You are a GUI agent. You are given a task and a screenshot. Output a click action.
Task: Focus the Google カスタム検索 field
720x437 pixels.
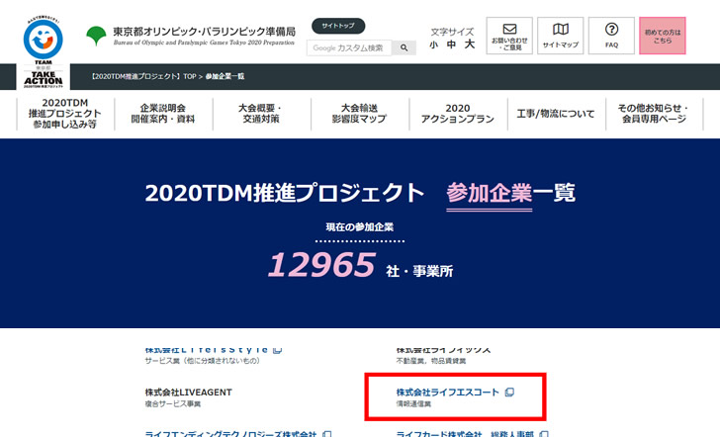[349, 47]
